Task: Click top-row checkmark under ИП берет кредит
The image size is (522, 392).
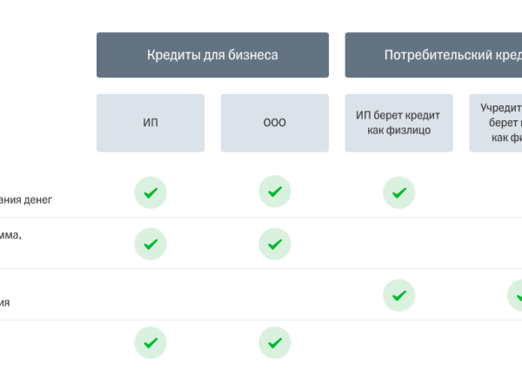Action: [x=399, y=193]
